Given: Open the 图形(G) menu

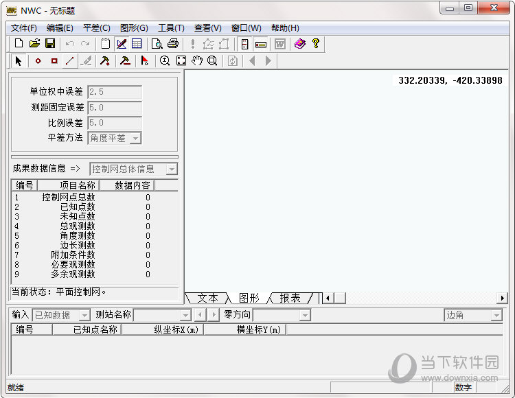Looking at the screenshot, I should pyautogui.click(x=134, y=28).
